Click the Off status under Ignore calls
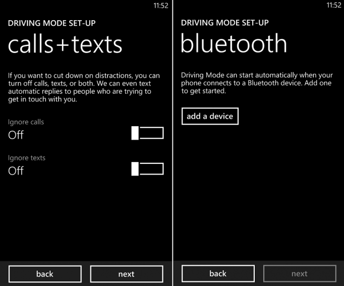The width and height of the screenshot is (344, 286). (x=16, y=135)
